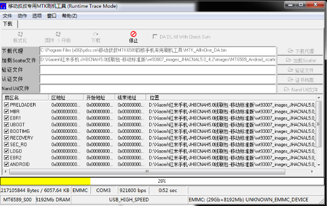327x206 pixels.
Task: Select the 下载 tab
Action: point(8,24)
